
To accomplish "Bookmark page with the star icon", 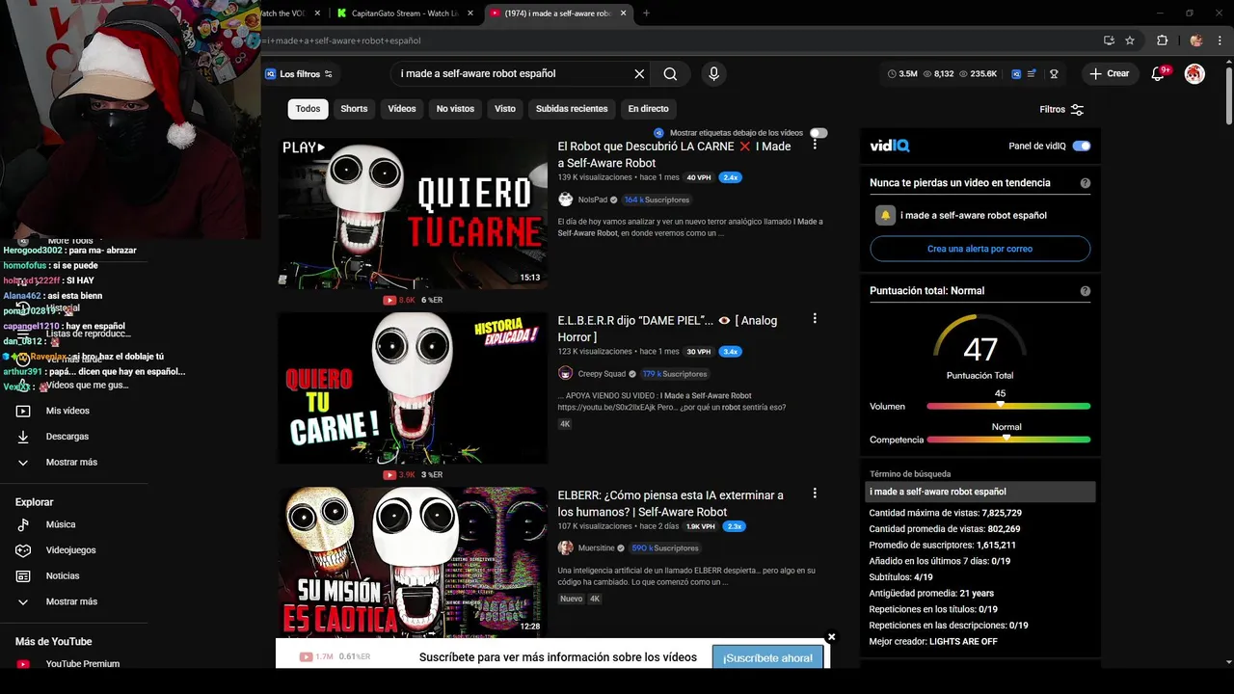I will coord(1130,40).
